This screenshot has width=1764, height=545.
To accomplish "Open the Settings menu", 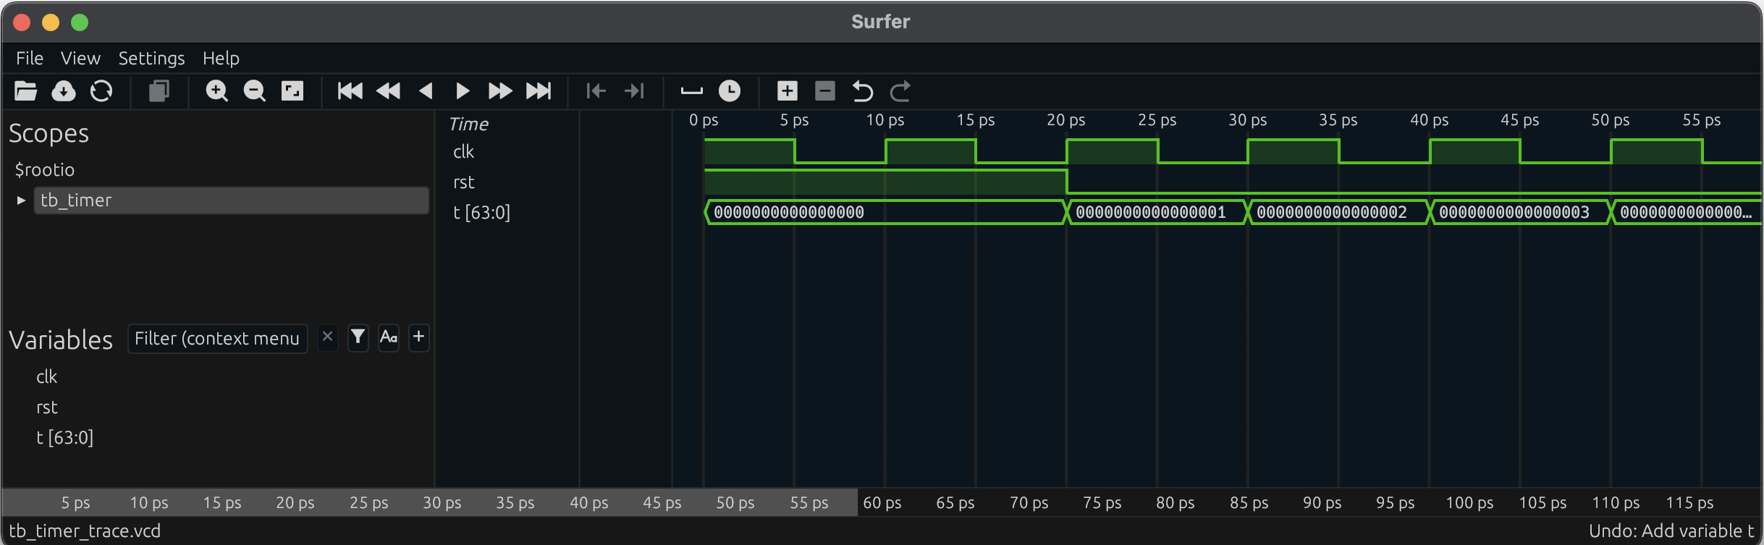I will click(x=151, y=58).
